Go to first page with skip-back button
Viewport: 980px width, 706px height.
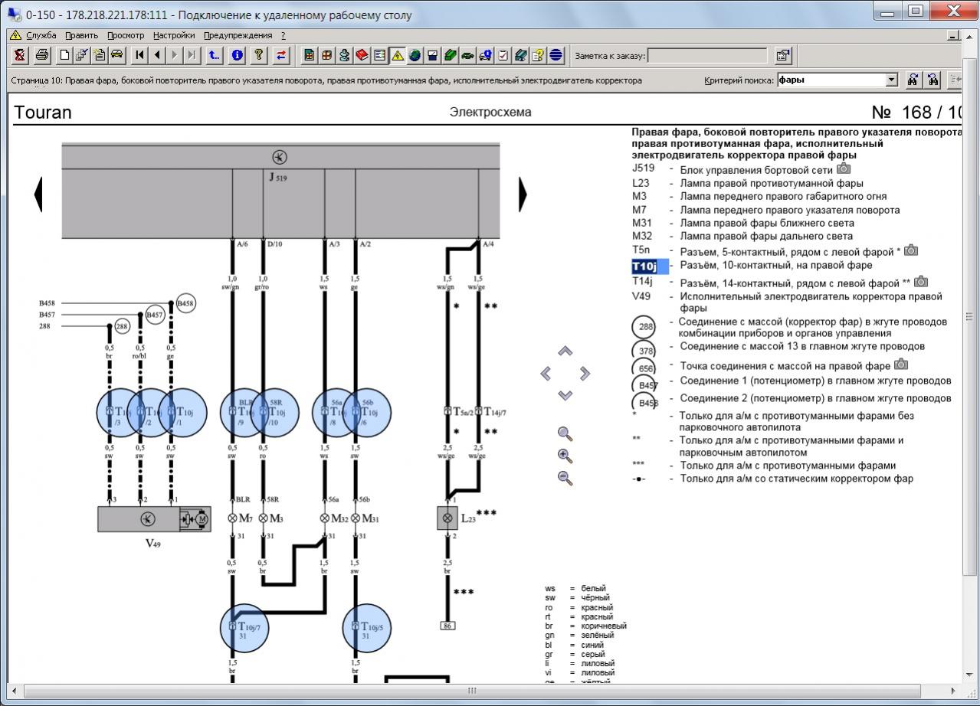[x=139, y=55]
